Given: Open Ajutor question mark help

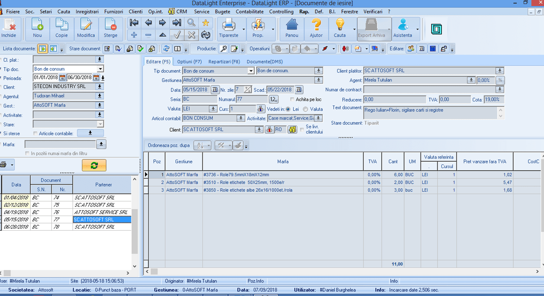Looking at the screenshot, I should (316, 28).
